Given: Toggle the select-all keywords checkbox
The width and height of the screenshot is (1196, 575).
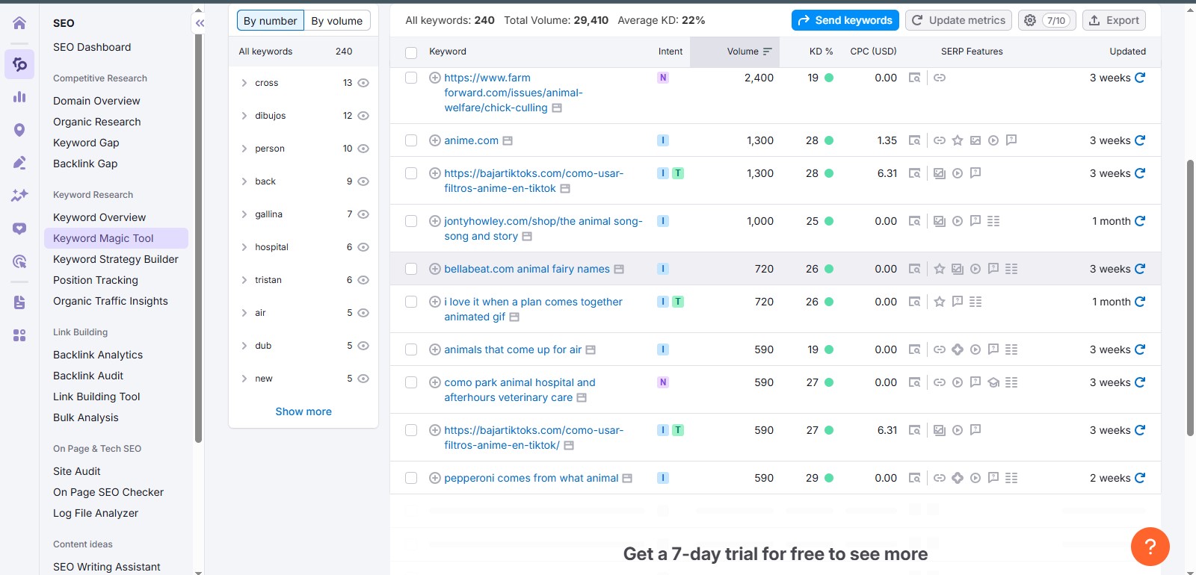Looking at the screenshot, I should pos(411,52).
